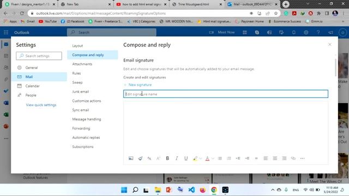Open highlight color dropdown arrow

(x=201, y=158)
